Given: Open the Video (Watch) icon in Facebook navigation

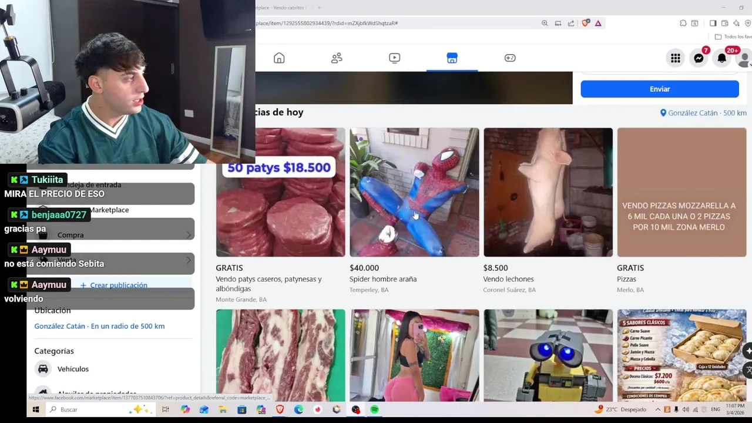Looking at the screenshot, I should click(x=394, y=58).
